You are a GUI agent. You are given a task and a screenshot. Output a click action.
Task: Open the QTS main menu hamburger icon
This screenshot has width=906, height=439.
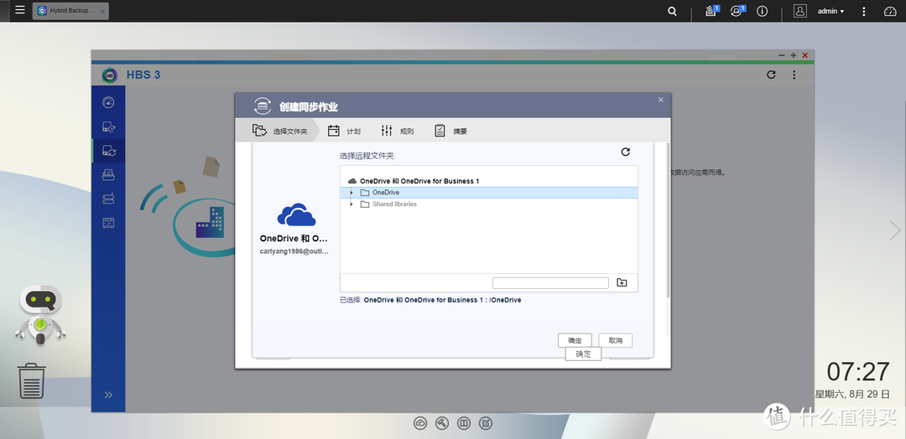pos(19,10)
